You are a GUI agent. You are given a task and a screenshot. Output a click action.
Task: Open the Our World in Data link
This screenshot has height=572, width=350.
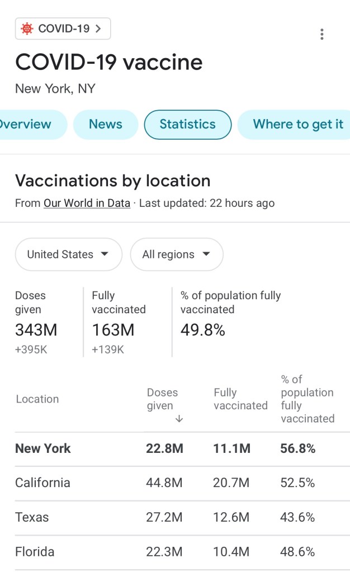(x=87, y=203)
